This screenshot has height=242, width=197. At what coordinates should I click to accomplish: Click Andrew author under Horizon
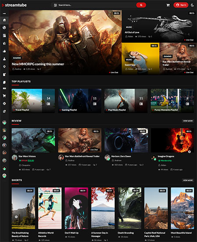coord(118,160)
